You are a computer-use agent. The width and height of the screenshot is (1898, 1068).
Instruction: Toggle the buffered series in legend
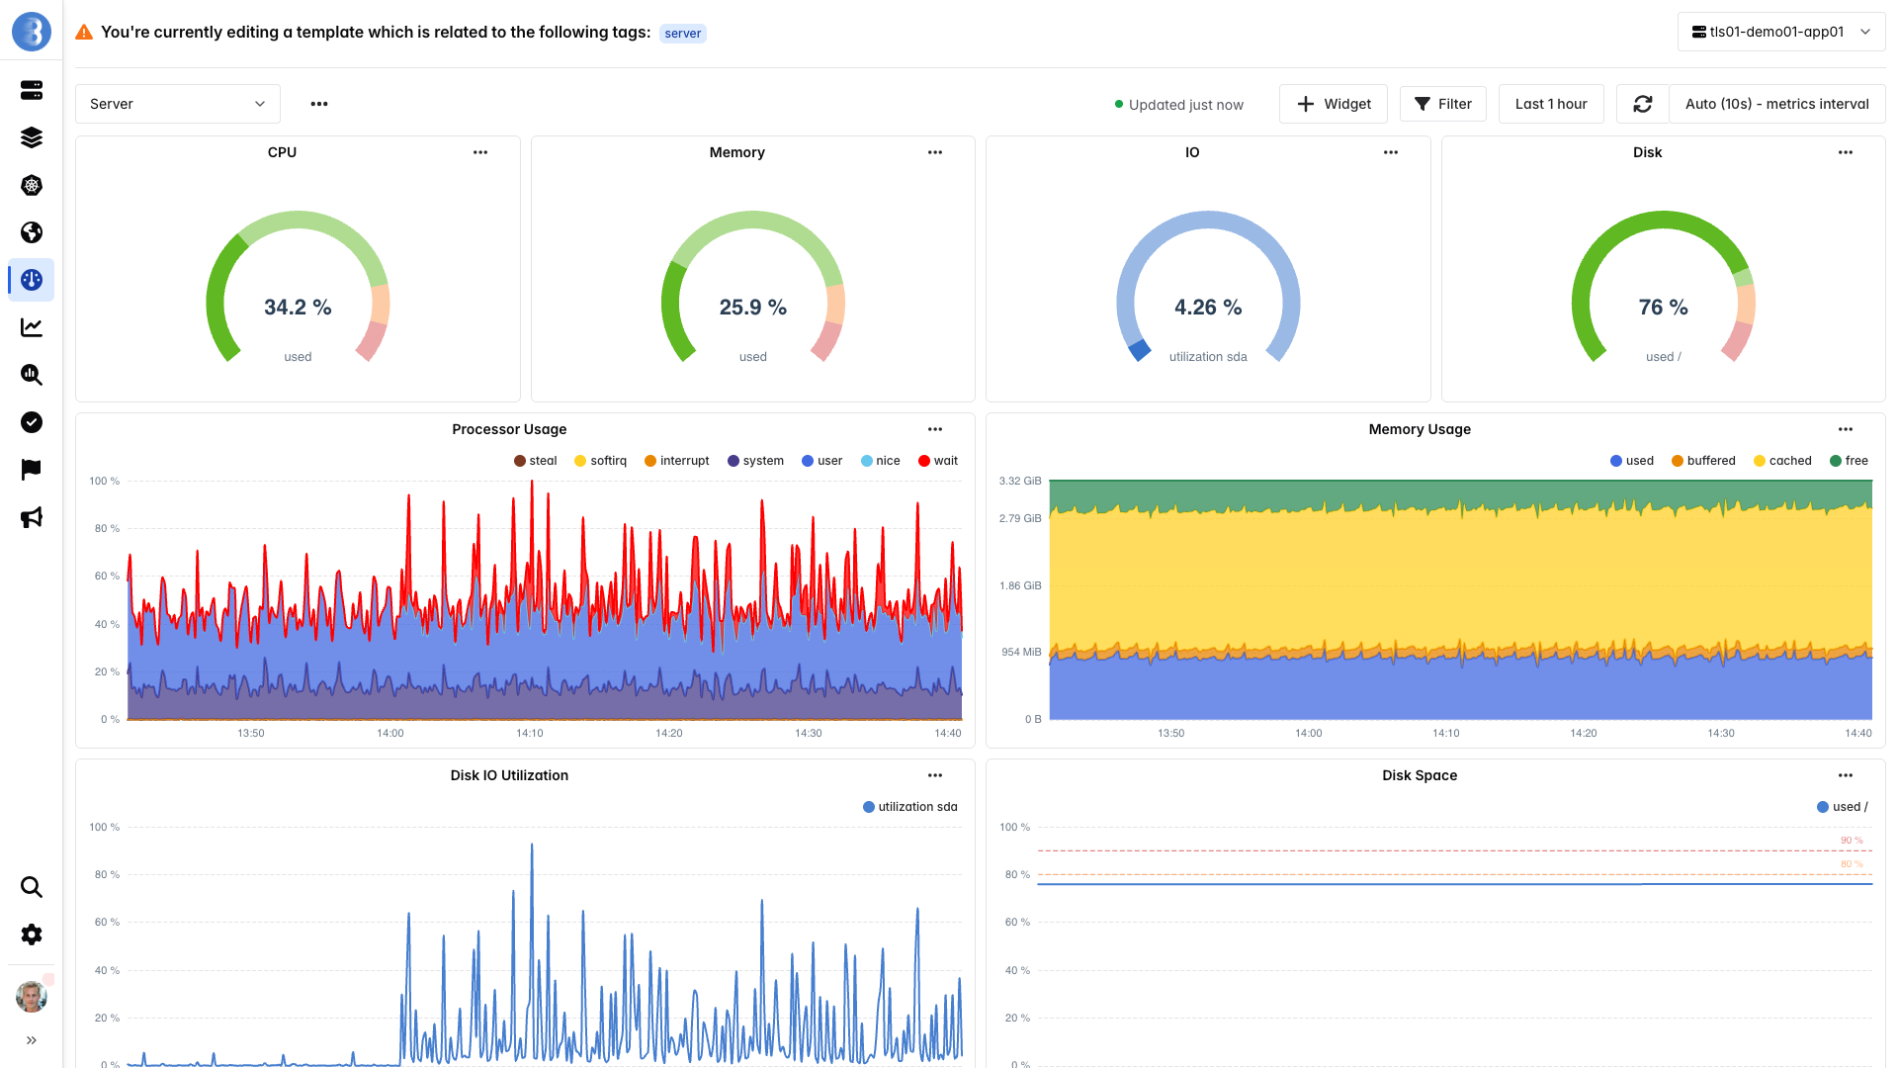[1703, 461]
